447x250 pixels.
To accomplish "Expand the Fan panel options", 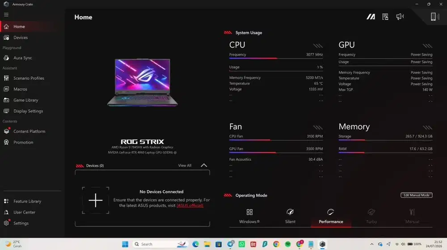I will click(x=318, y=127).
